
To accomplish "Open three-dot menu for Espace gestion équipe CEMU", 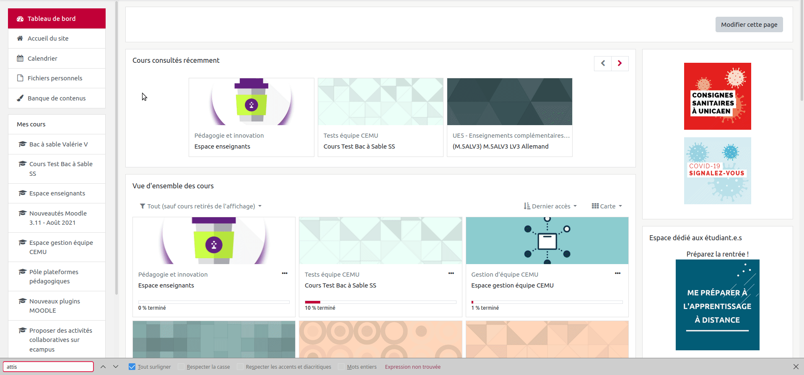I will 617,273.
